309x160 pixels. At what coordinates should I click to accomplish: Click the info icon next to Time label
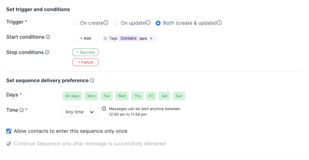[x=21, y=110]
